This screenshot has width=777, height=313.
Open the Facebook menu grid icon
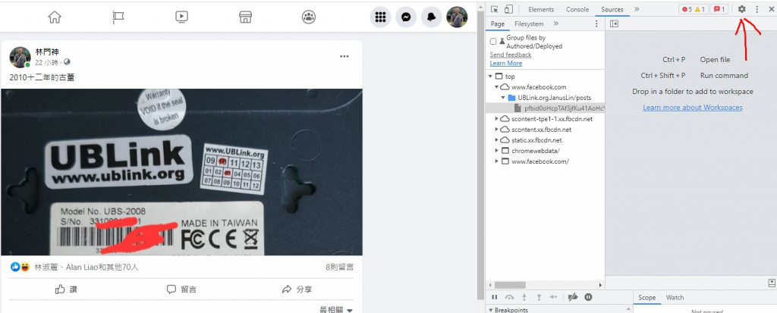tap(381, 17)
